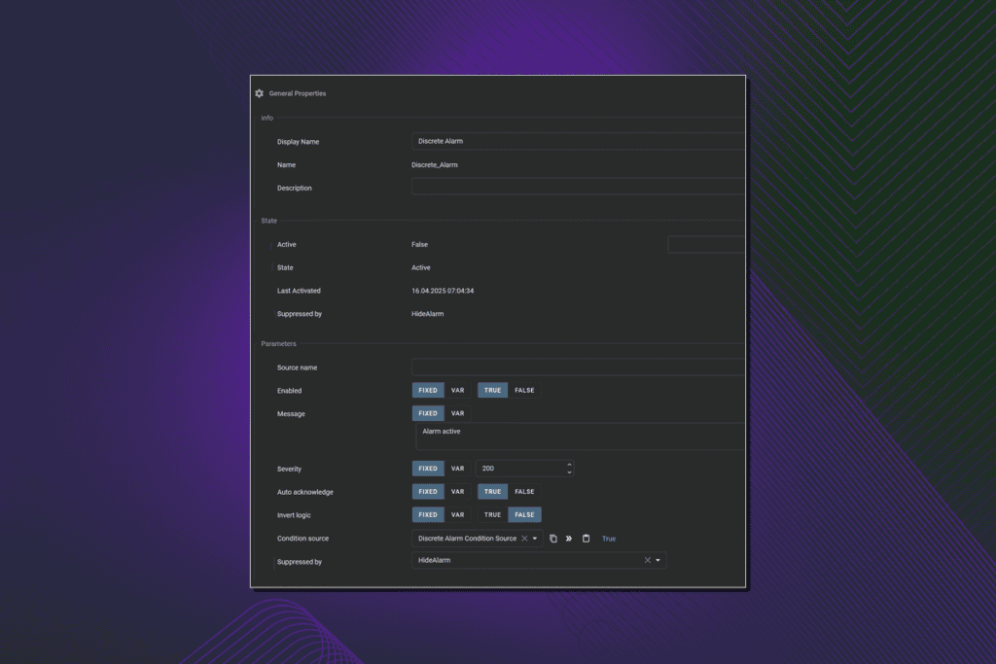
Task: Set Auto acknowledge to TRUE
Action: (x=492, y=491)
